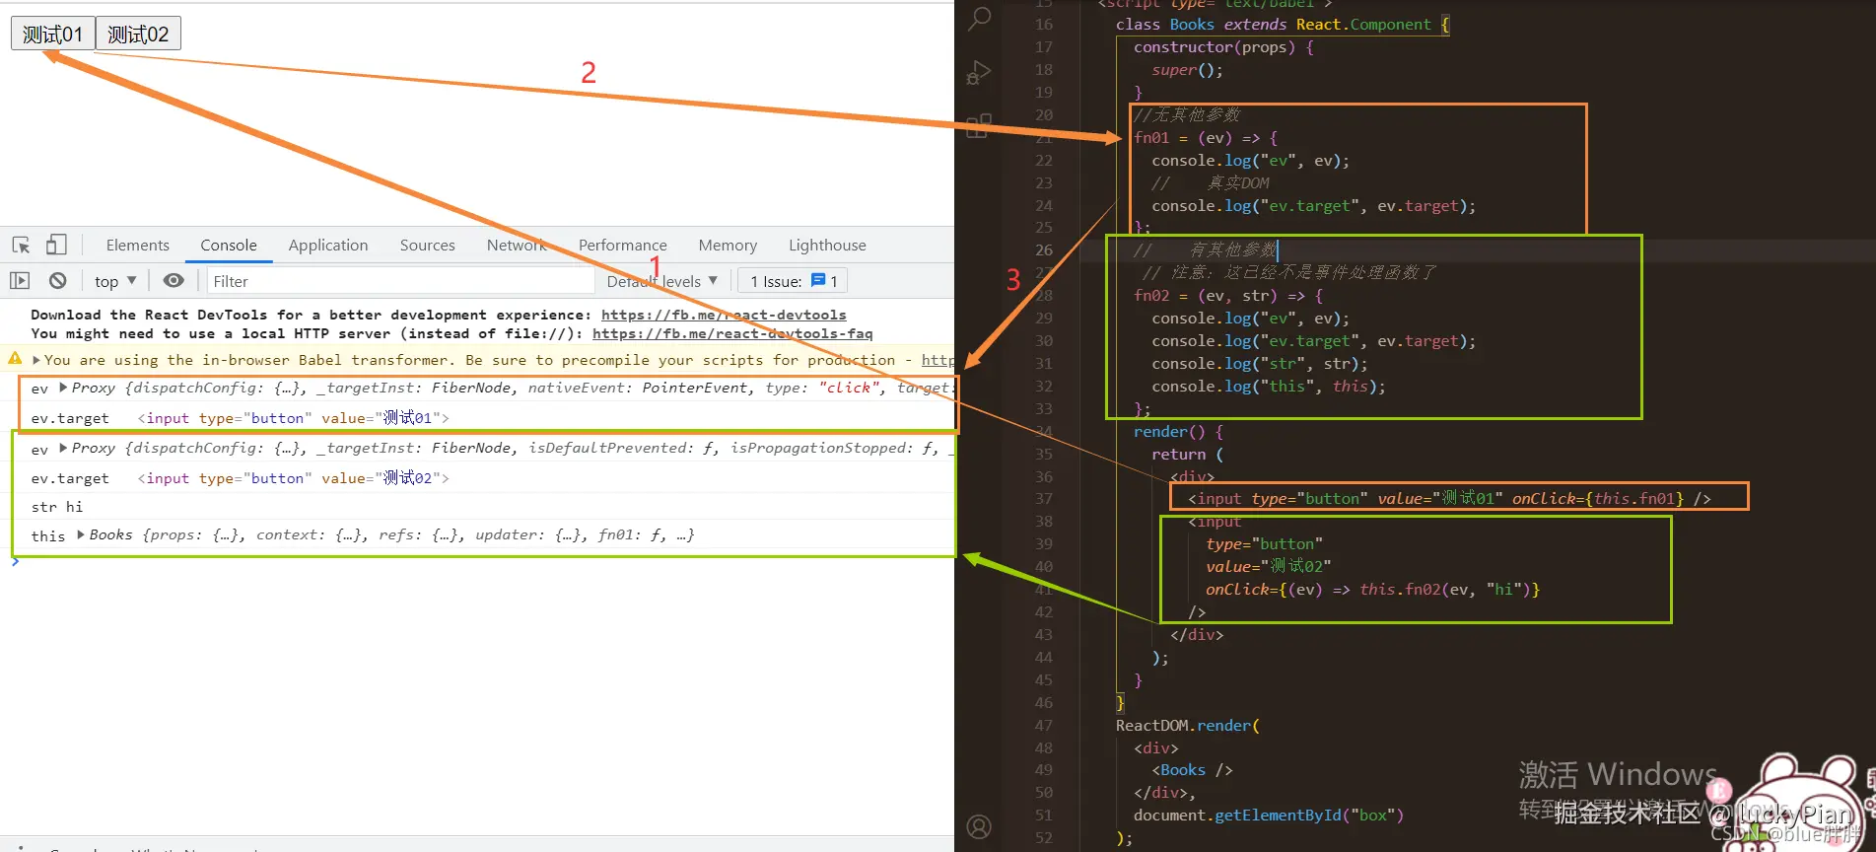1876x852 pixels.
Task: Open the react-devtools link
Action: pos(724,315)
